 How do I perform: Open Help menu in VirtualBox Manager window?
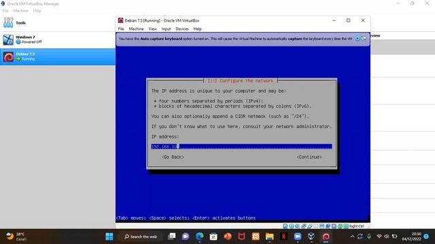(x=37, y=11)
